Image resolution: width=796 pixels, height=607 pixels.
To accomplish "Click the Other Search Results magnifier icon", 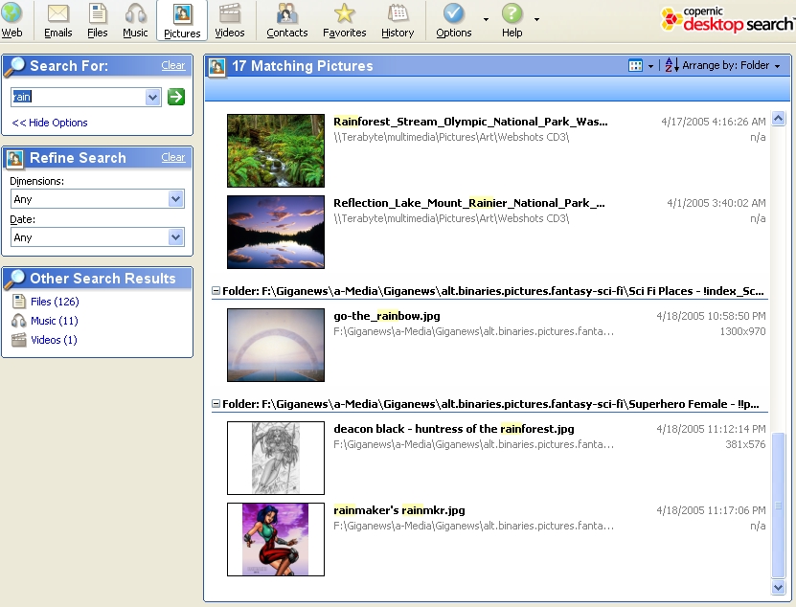I will (x=14, y=279).
